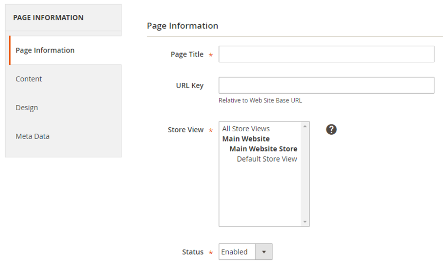This screenshot has width=443, height=263.
Task: Click the Store View scrollbar track
Action: click(305, 175)
